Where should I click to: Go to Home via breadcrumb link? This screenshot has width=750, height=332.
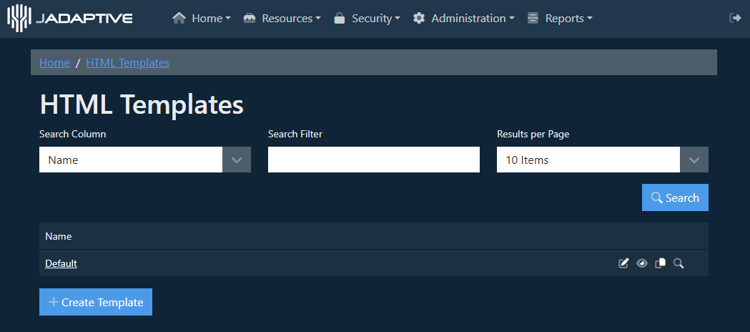[x=54, y=62]
